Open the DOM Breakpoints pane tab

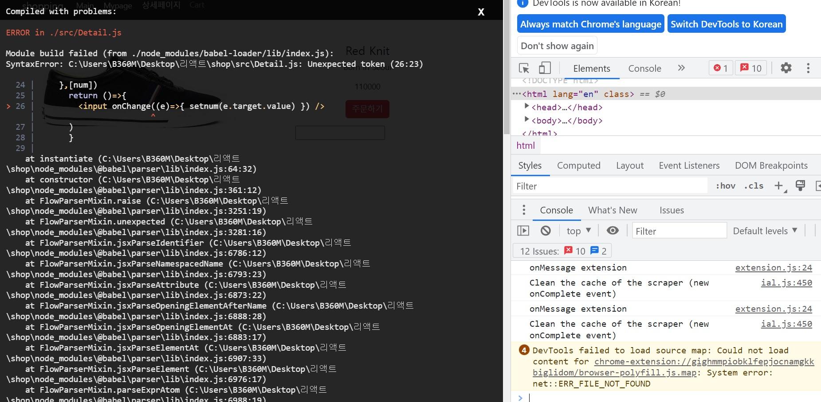(771, 166)
